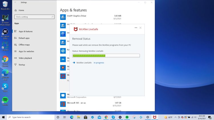The width and height of the screenshot is (214, 120).
Task: Click the Removal Status heading
Action: 81,39
